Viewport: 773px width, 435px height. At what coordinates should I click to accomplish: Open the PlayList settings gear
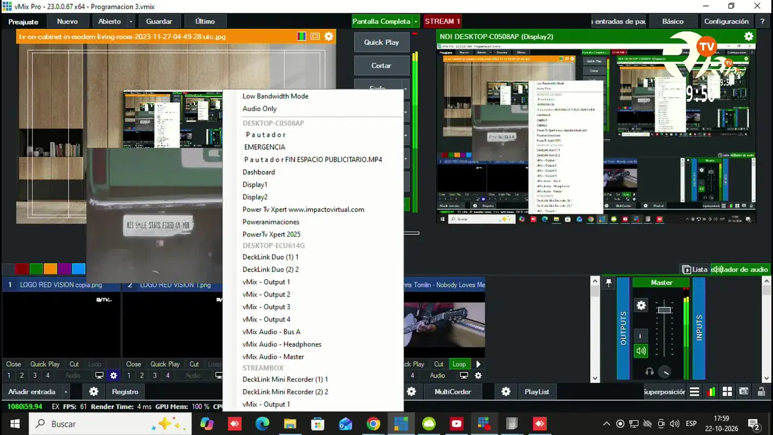coord(506,391)
